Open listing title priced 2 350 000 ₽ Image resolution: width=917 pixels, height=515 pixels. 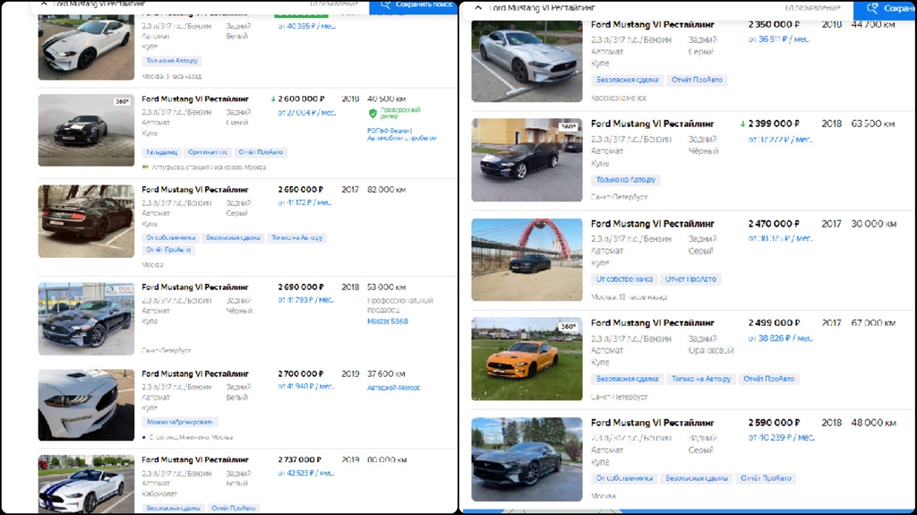click(653, 24)
